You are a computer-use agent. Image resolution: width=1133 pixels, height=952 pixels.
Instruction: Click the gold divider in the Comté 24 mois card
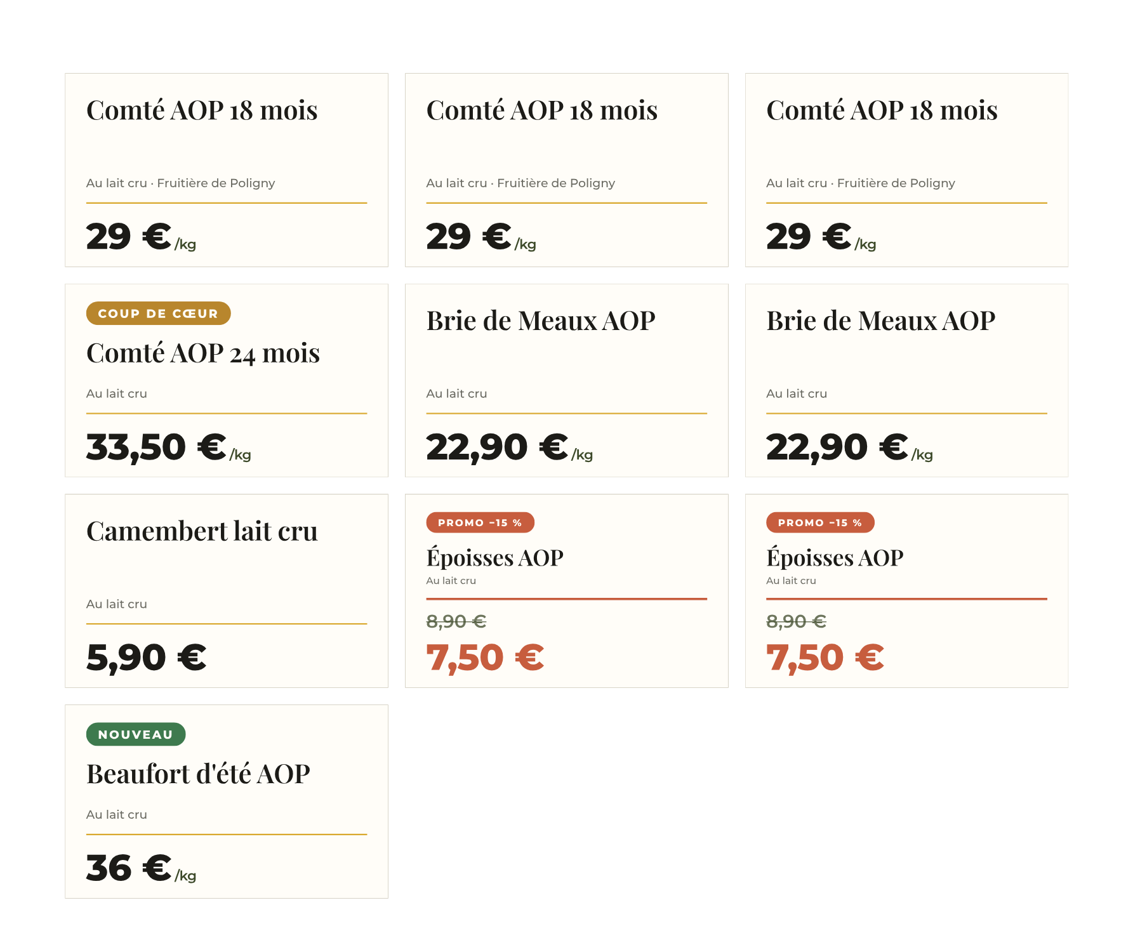[x=227, y=413]
